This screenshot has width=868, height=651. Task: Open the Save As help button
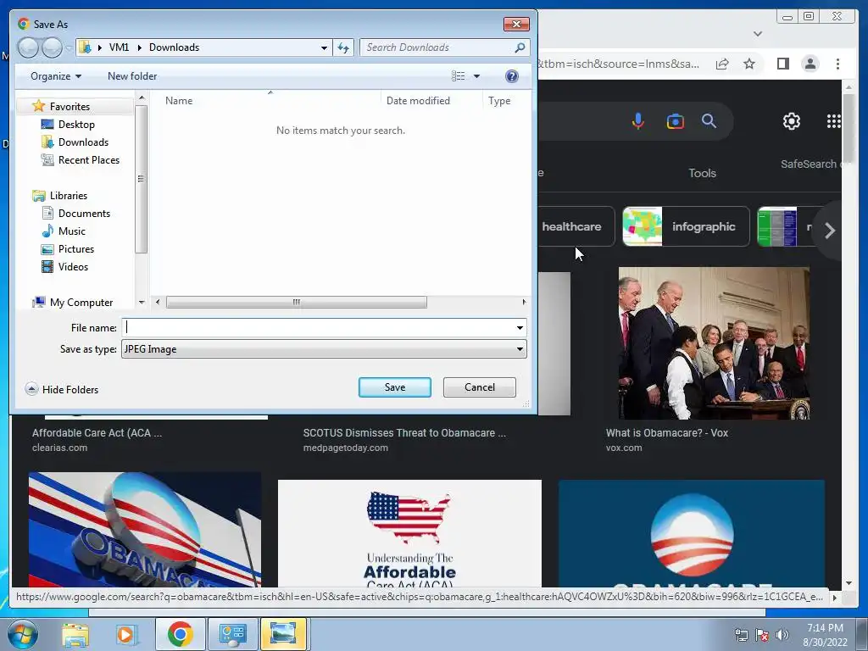(512, 76)
